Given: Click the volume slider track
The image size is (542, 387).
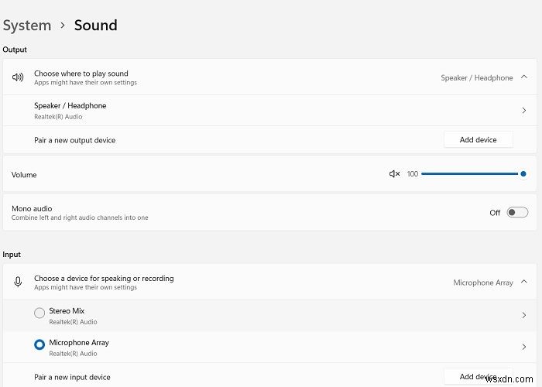Looking at the screenshot, I should (469, 174).
